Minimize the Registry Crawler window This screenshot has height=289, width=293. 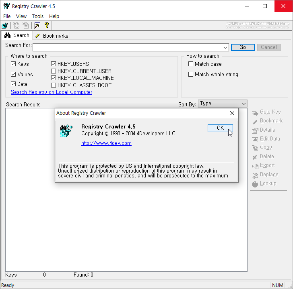[247, 6]
